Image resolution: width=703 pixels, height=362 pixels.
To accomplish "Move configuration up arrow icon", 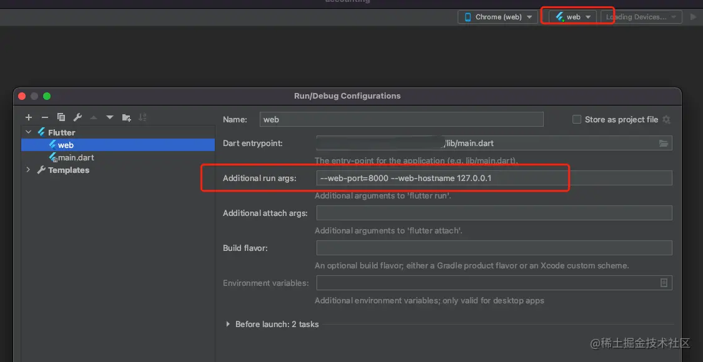I will [94, 117].
